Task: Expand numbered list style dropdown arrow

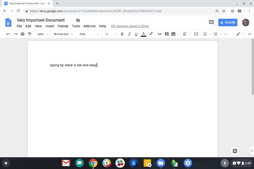Action: pyautogui.click(x=210, y=34)
